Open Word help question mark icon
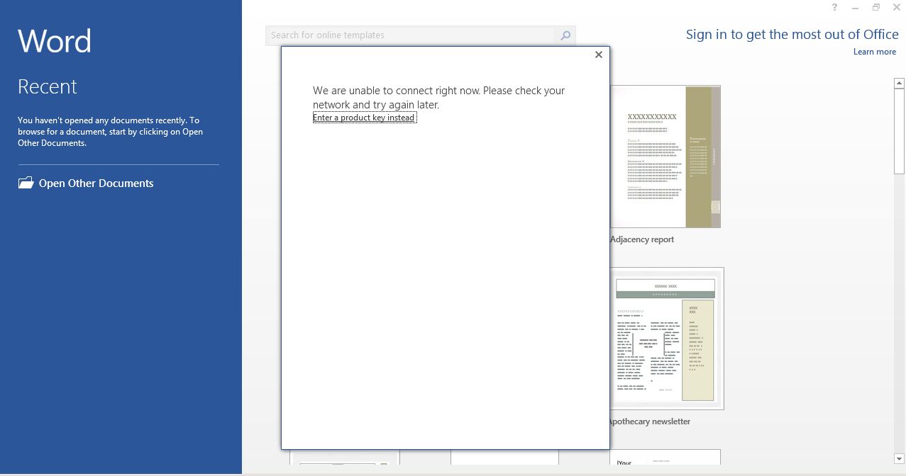906x476 pixels. (x=835, y=7)
